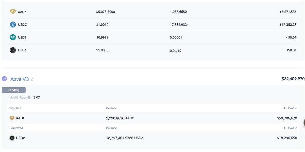Click the Supplied column header

[15, 108]
